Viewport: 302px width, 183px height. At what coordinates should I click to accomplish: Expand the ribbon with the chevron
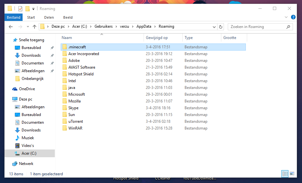tap(286, 17)
